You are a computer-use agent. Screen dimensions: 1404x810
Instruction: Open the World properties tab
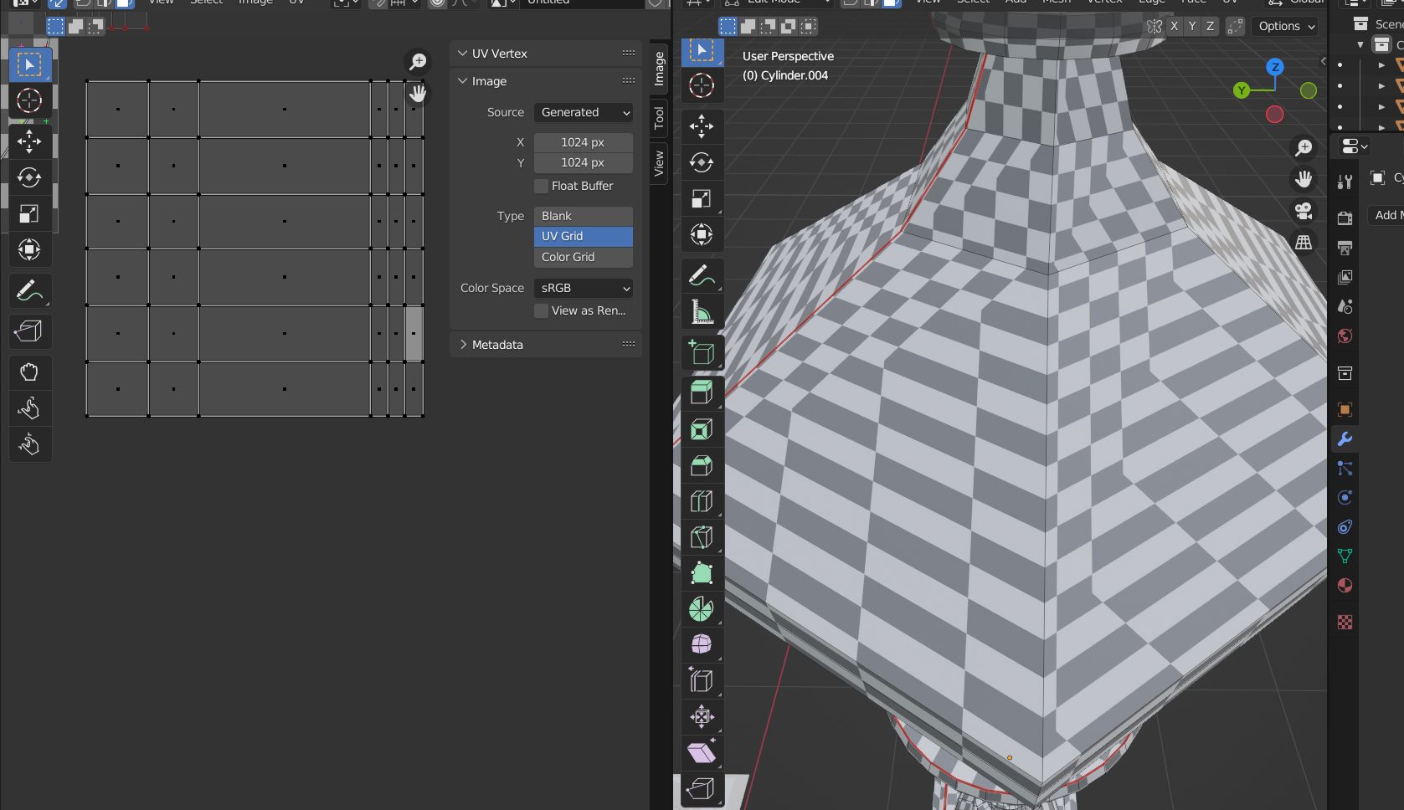pos(1345,336)
